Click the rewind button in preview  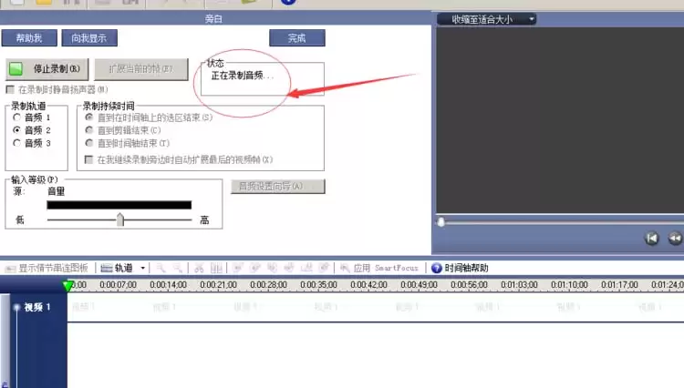[x=675, y=239]
